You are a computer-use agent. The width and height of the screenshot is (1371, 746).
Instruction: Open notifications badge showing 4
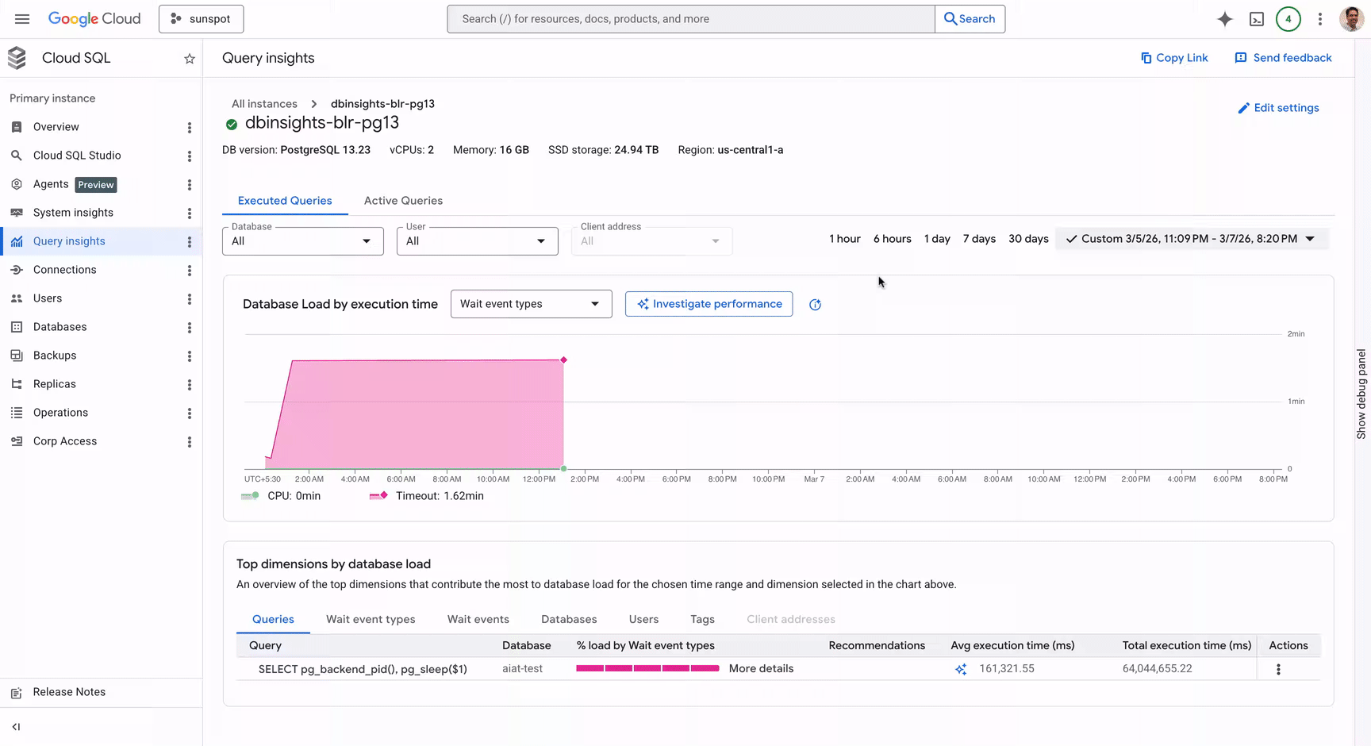(1288, 19)
